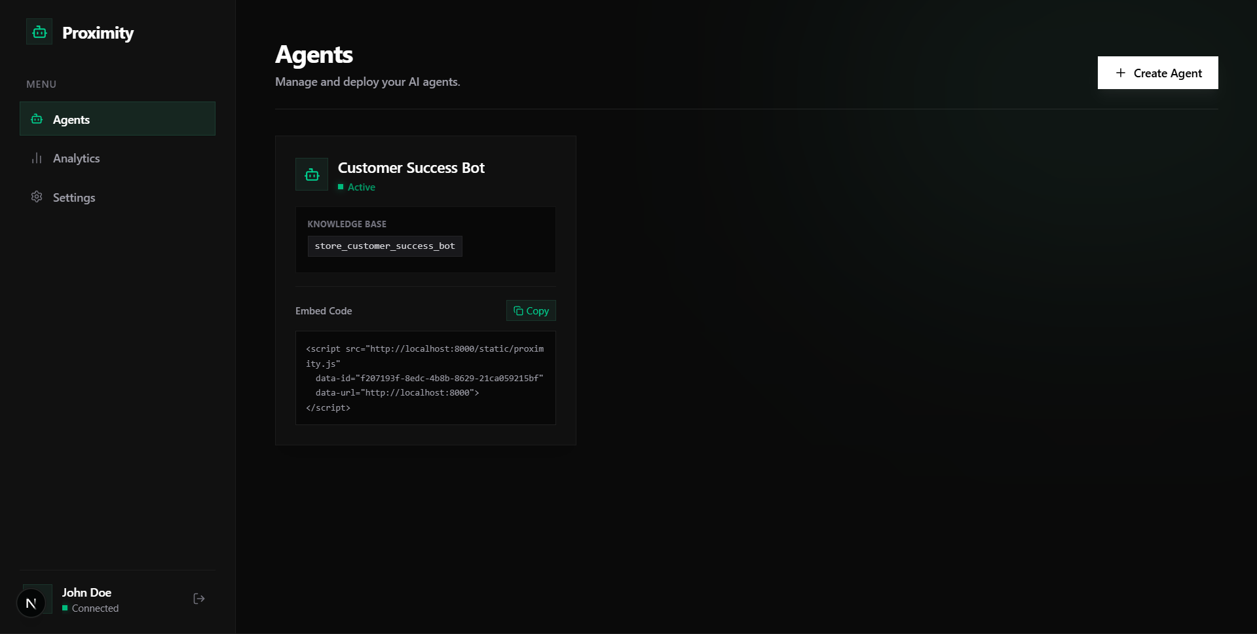This screenshot has width=1257, height=634.
Task: Click the Customer Success Bot robot icon
Action: click(x=312, y=174)
